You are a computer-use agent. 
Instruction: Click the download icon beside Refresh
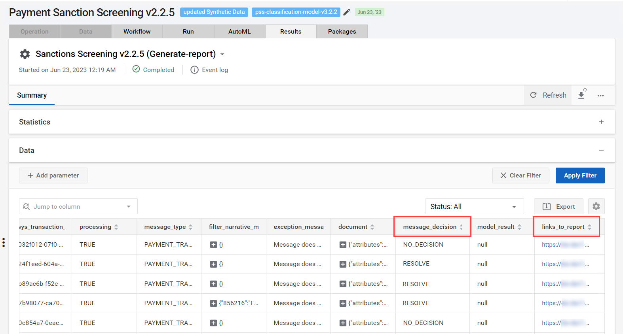[x=581, y=95]
